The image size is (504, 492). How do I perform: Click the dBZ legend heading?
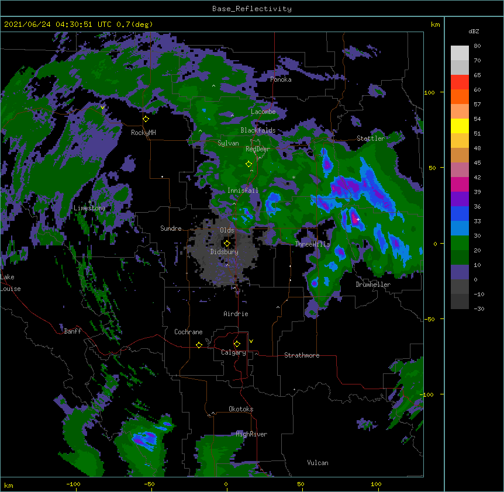point(474,32)
